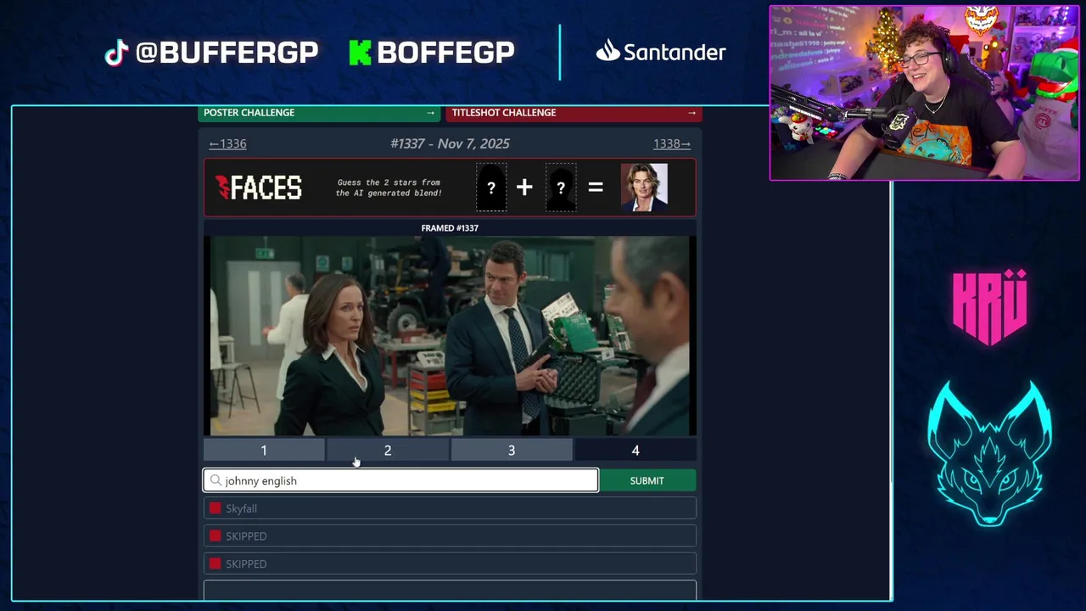
Task: Click the arrow on Titleshot Challenge banner
Action: tap(691, 113)
